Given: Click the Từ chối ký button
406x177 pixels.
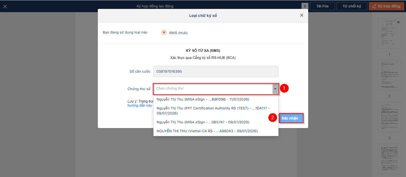Looking at the screenshot, I should click(x=352, y=6).
